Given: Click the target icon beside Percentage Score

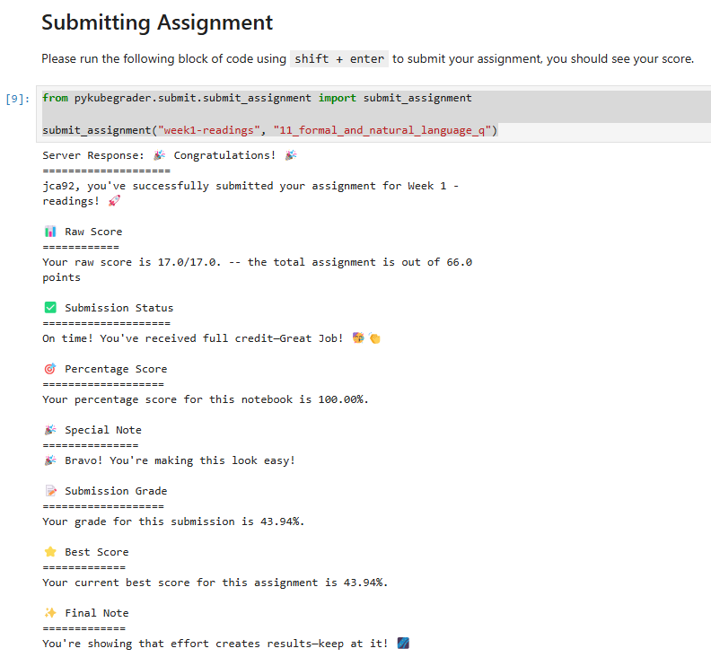Looking at the screenshot, I should [50, 369].
